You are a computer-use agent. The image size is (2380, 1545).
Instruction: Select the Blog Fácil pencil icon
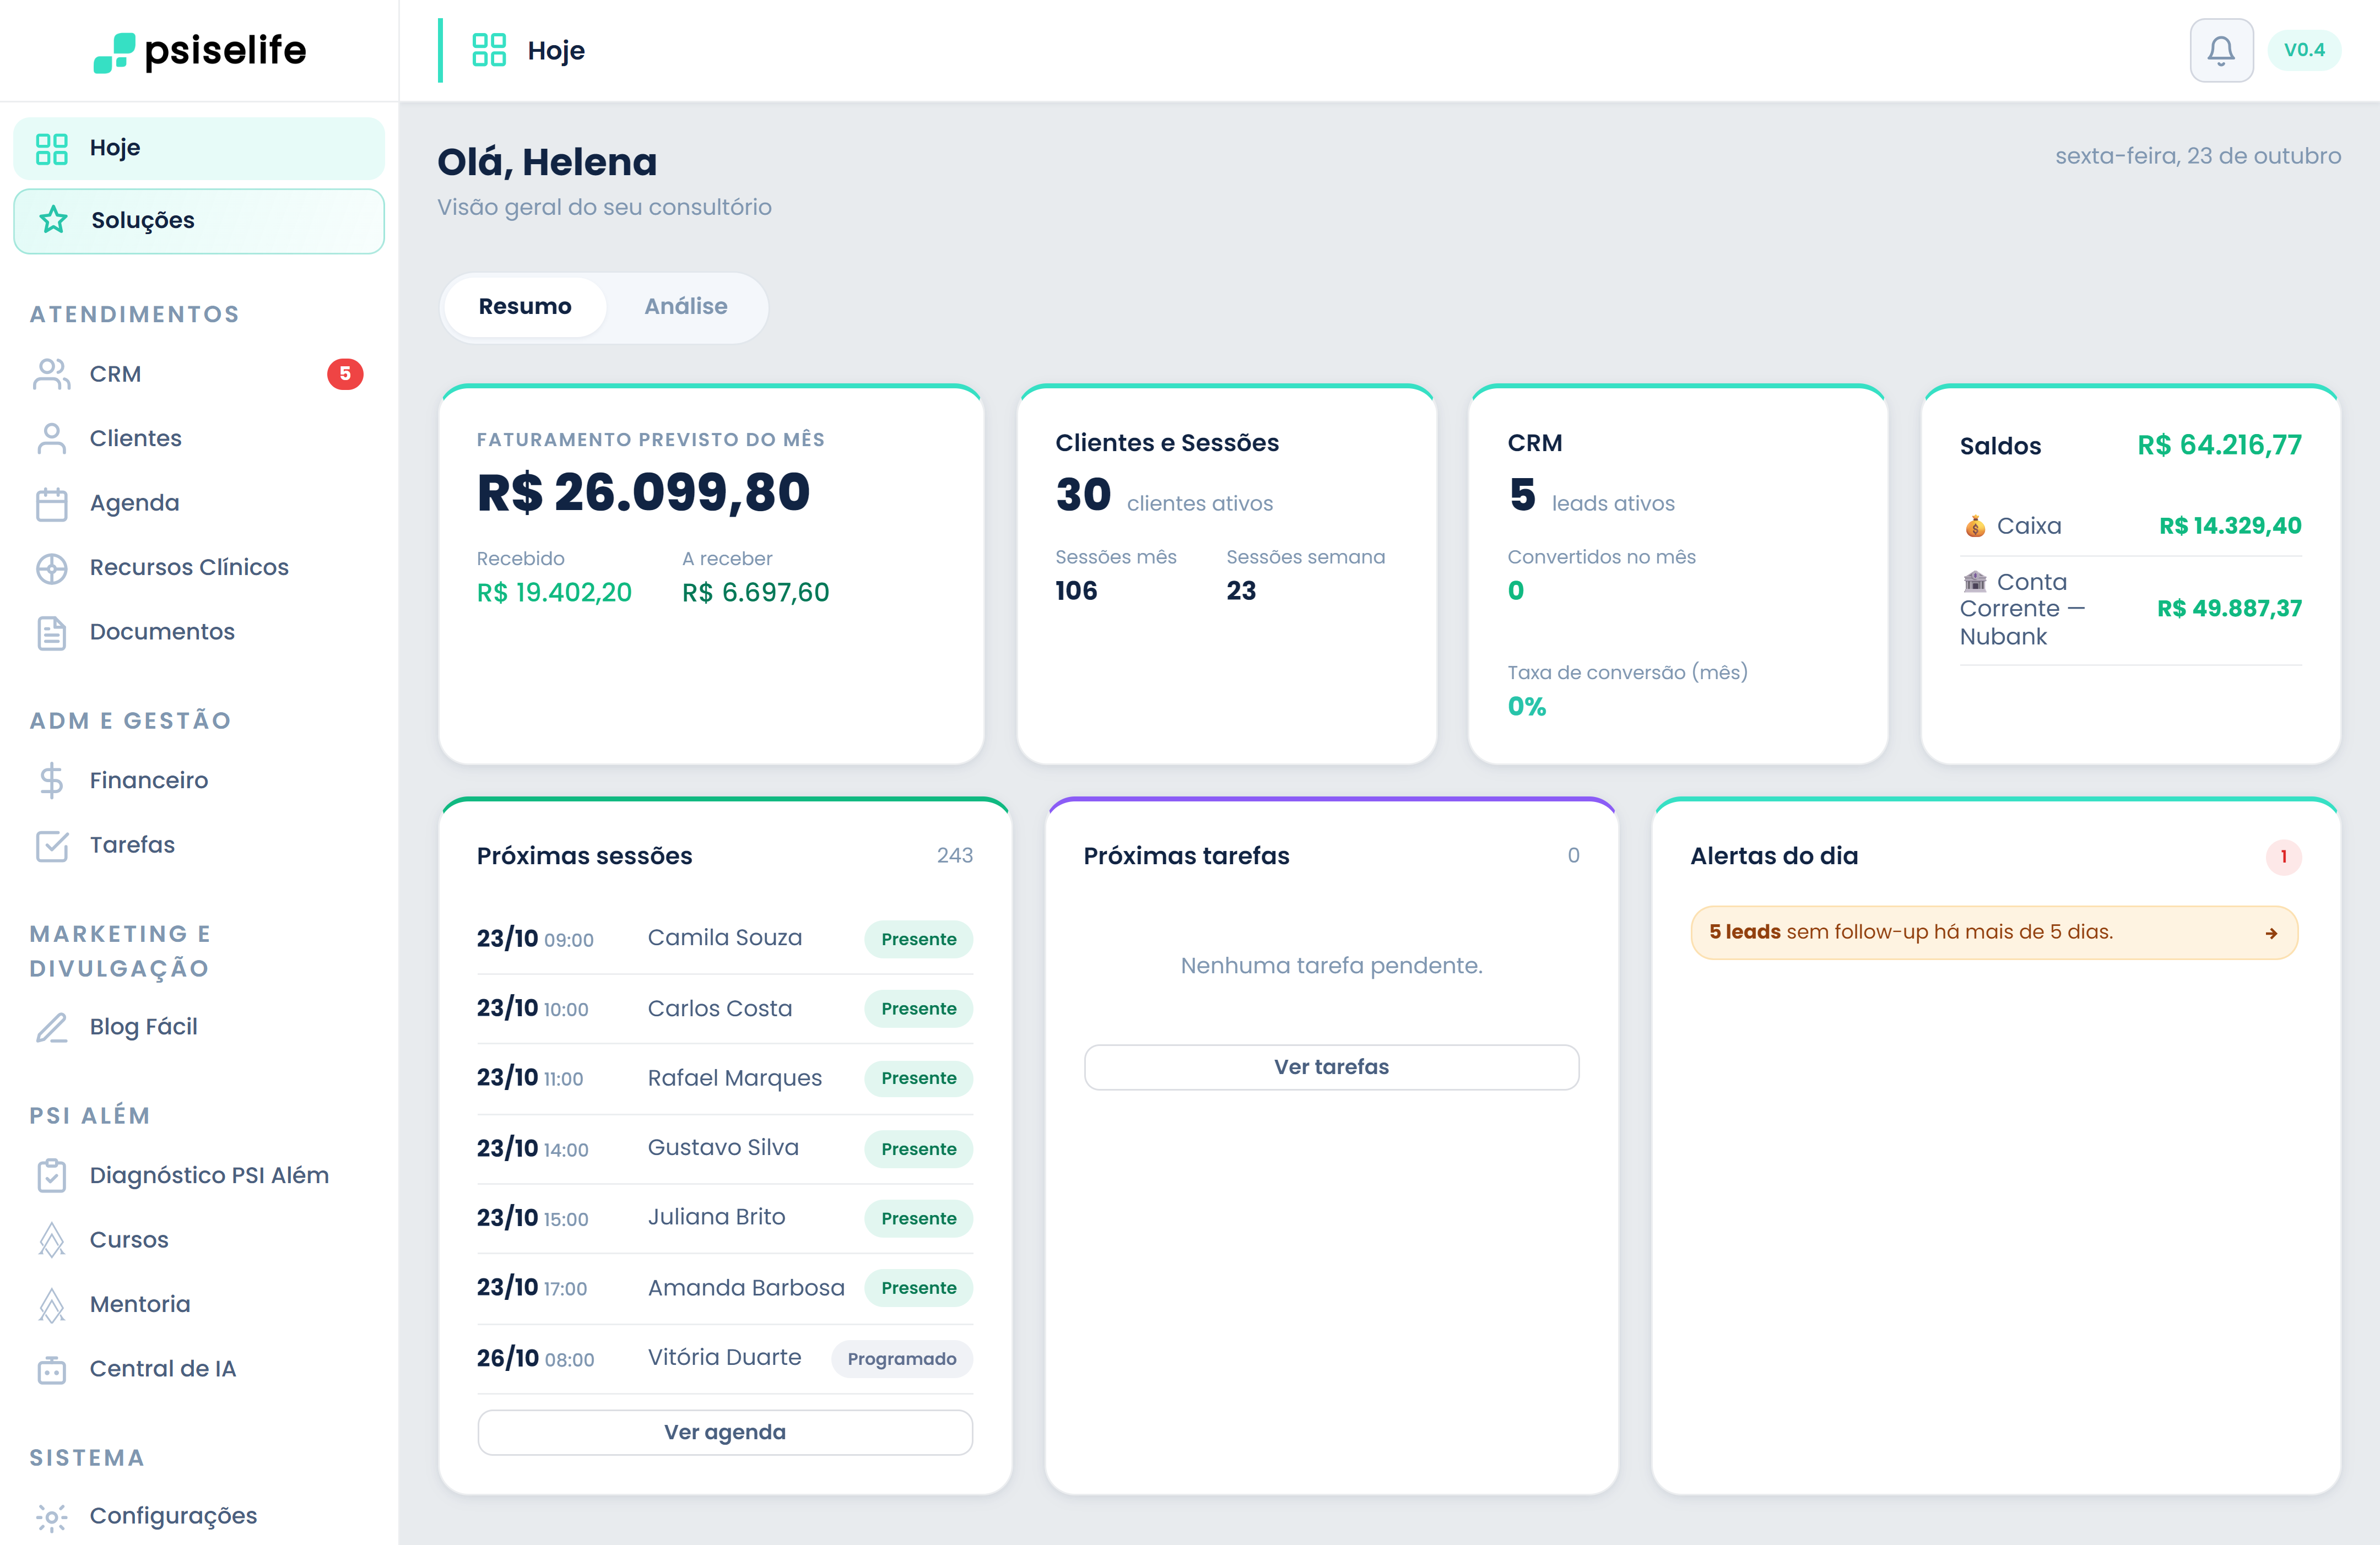coord(51,1027)
